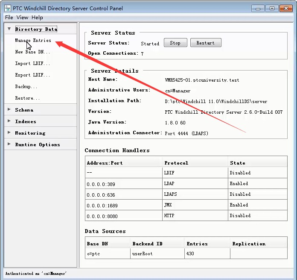Open Import LDIF dialog
Screen dimensions: 297x280
pos(32,63)
